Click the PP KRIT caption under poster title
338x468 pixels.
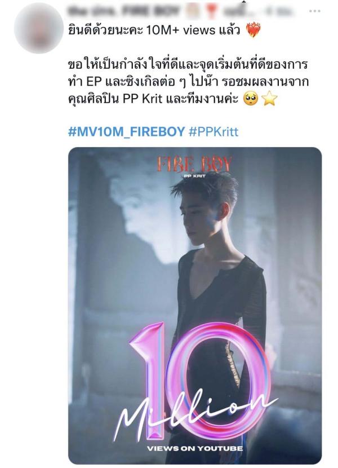(x=194, y=176)
